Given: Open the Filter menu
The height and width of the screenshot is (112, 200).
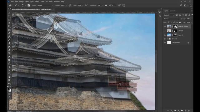Looking at the screenshot, I should point(42,2).
